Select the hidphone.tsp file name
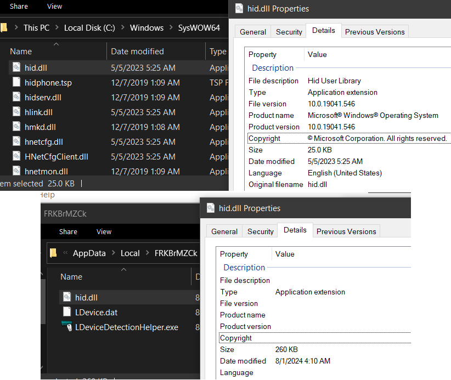 coord(48,82)
